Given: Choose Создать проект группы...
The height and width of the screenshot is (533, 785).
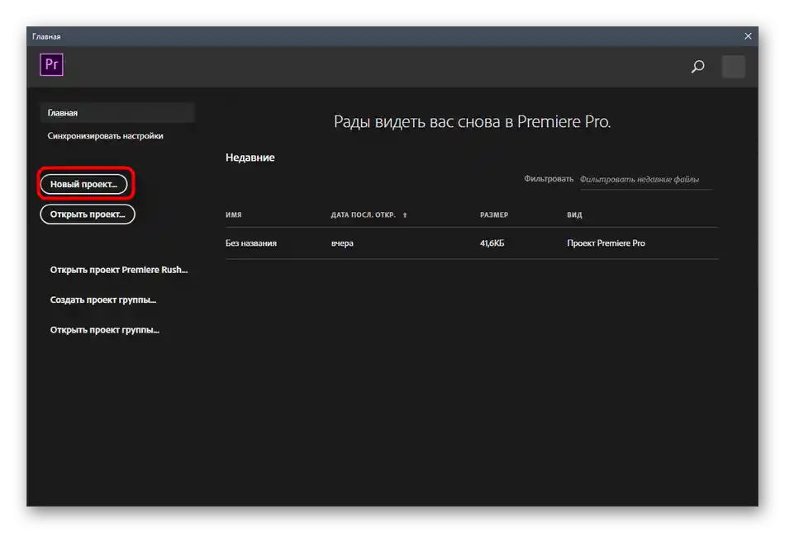Looking at the screenshot, I should click(103, 300).
